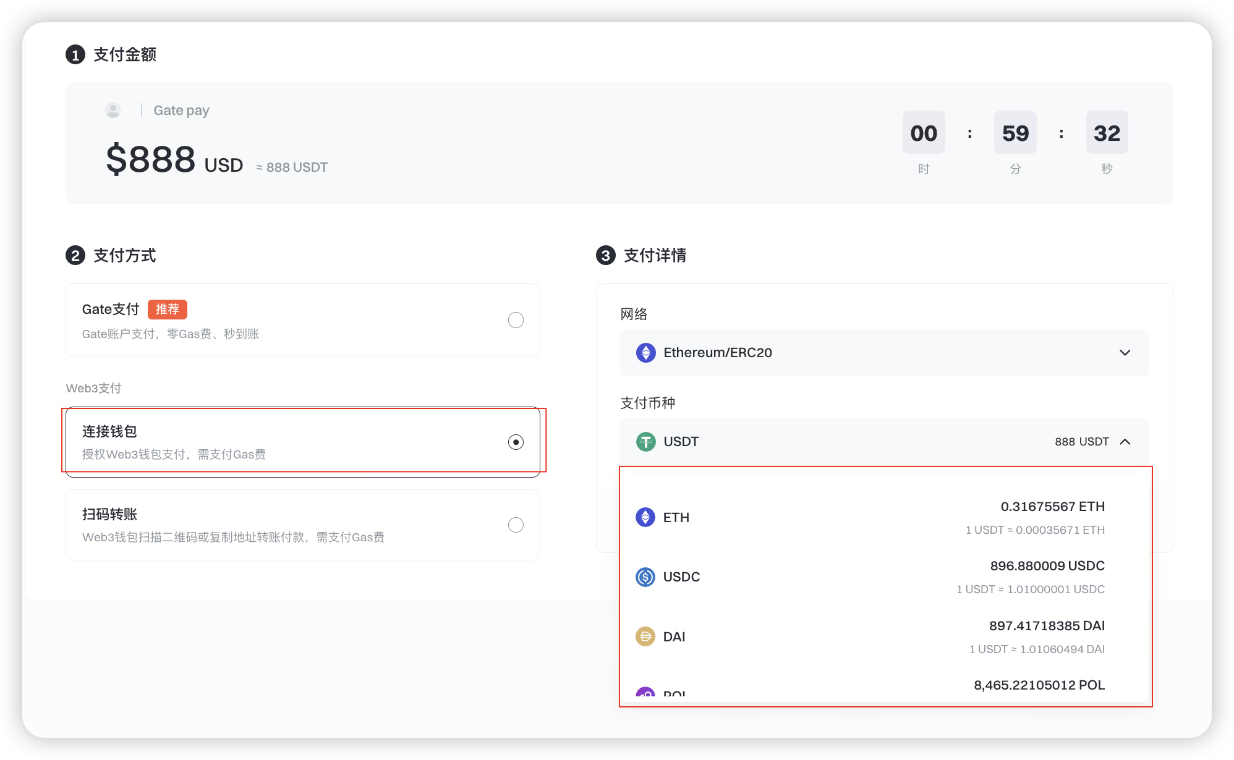Collapse the USDT currency dropdown chevron

tap(1125, 442)
